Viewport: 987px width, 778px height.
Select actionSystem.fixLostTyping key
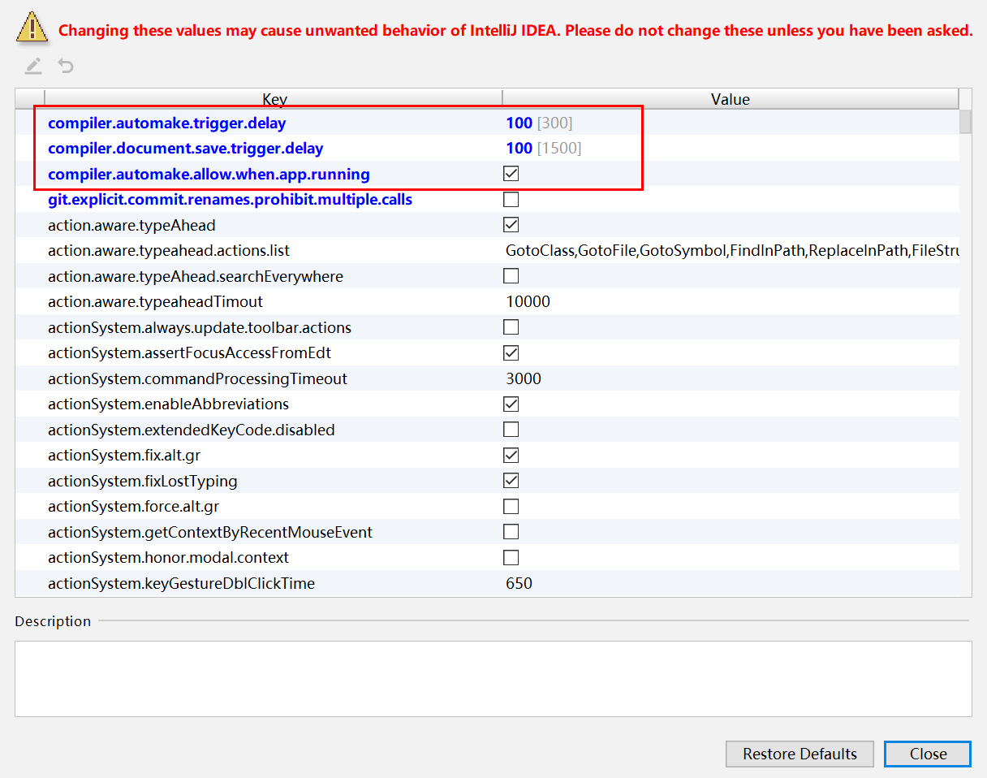(x=143, y=481)
